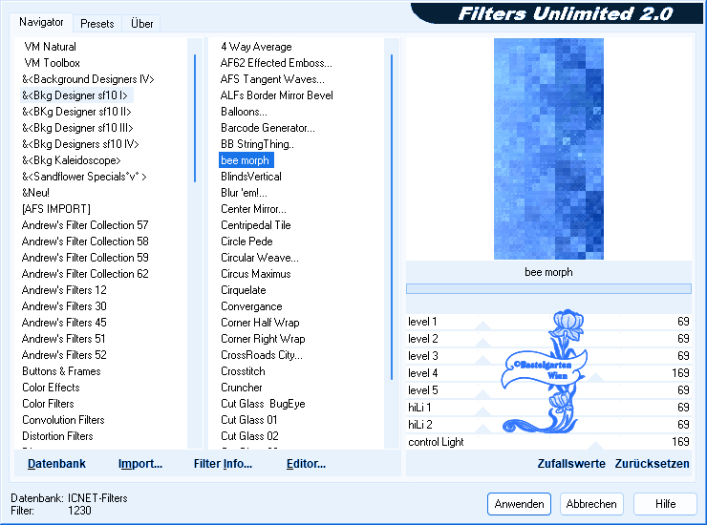Select &<Sandflower Specials°v°> category
This screenshot has width=707, height=525.
coord(84,177)
